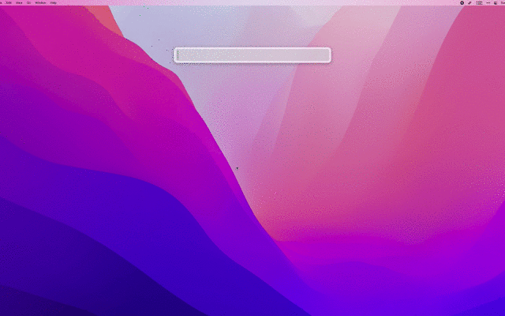Open Control Center from the menu bar
505x316 pixels.
pos(495,2)
